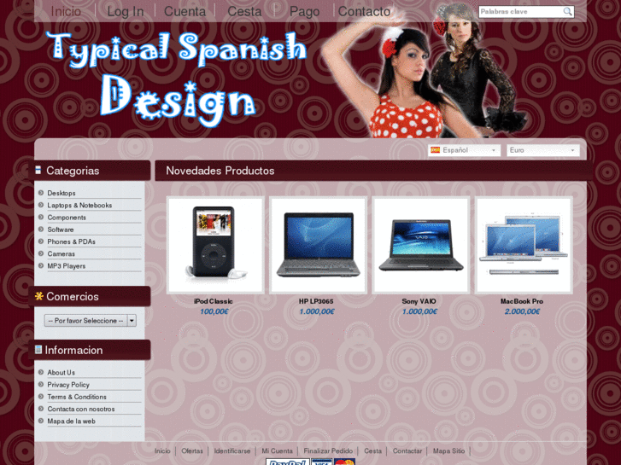621x465 pixels.
Task: Expand the Por favor Seleccione dropdown
Action: (x=91, y=321)
